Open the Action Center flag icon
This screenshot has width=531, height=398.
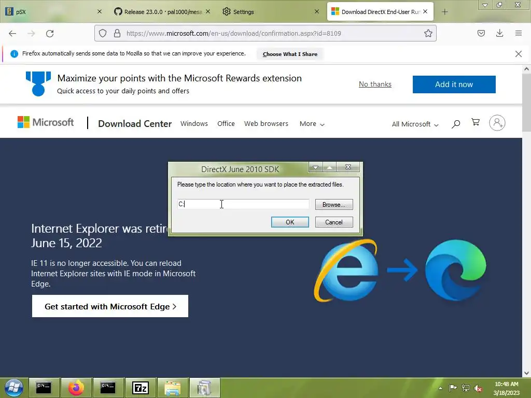click(x=453, y=388)
